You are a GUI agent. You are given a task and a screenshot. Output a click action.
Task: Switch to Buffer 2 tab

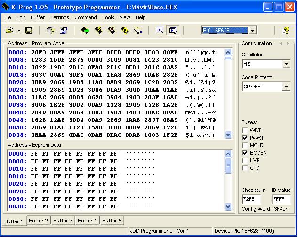[x=39, y=221]
